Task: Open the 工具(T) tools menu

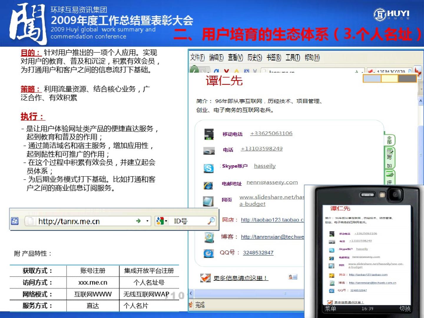Action: pyautogui.click(x=293, y=57)
